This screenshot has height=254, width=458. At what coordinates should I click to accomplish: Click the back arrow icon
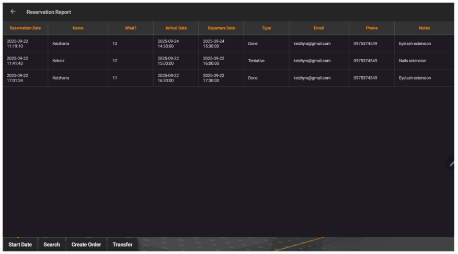(13, 11)
